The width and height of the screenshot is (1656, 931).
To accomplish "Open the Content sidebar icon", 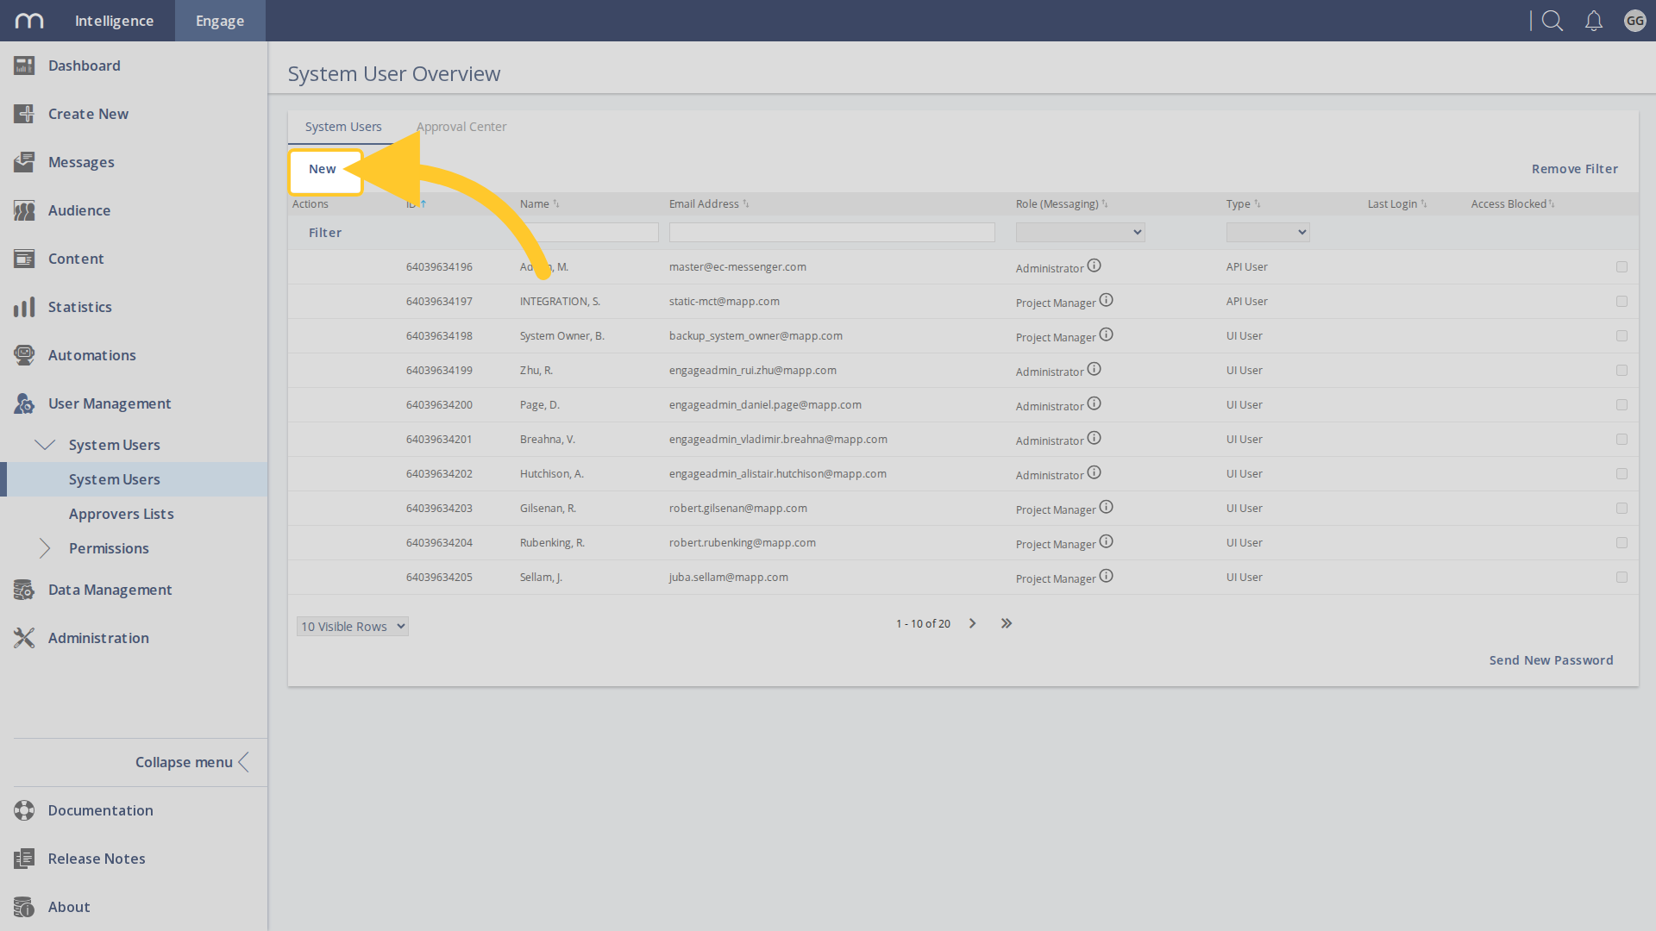I will pos(24,259).
